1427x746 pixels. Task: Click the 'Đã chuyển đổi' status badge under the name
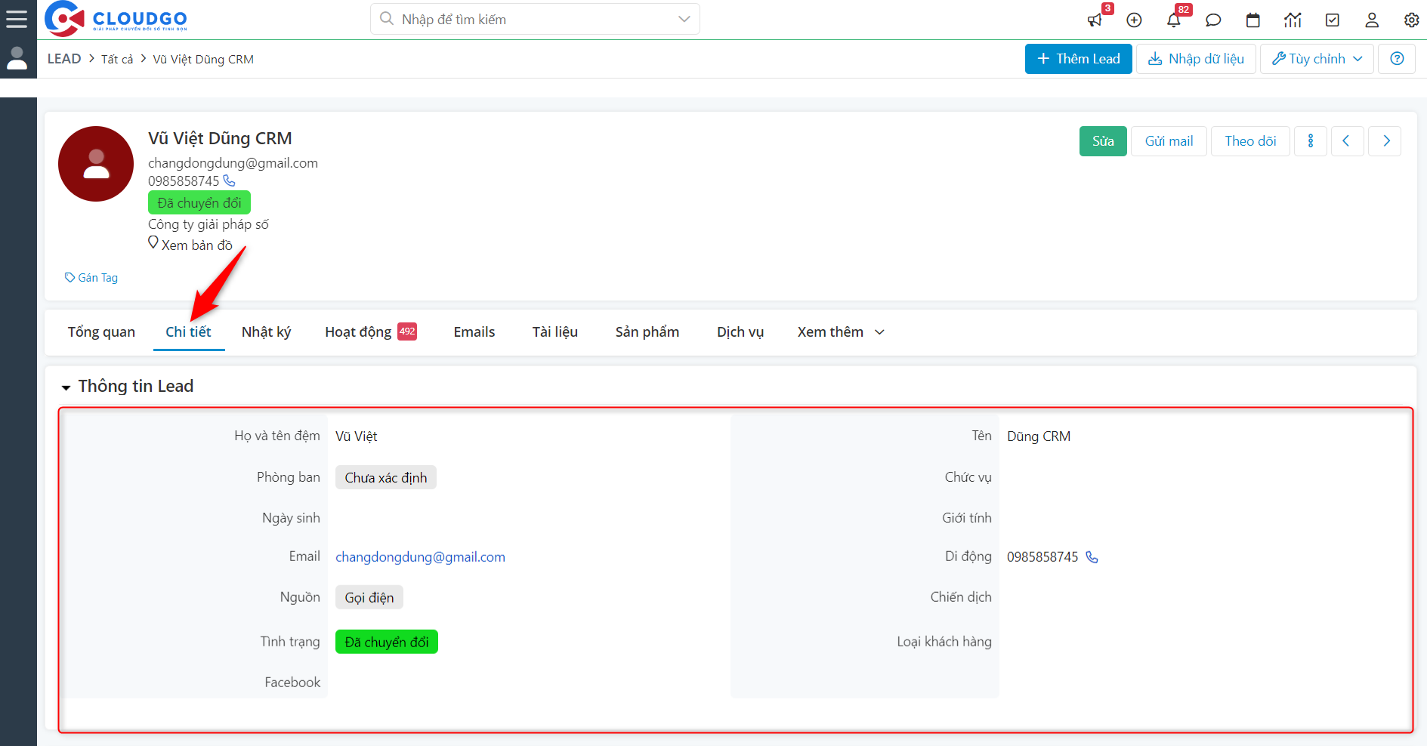point(199,202)
